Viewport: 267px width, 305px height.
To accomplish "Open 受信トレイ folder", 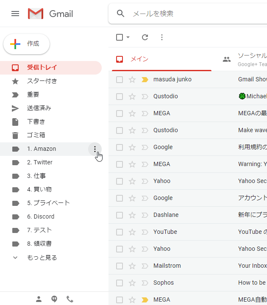I will pos(51,67).
